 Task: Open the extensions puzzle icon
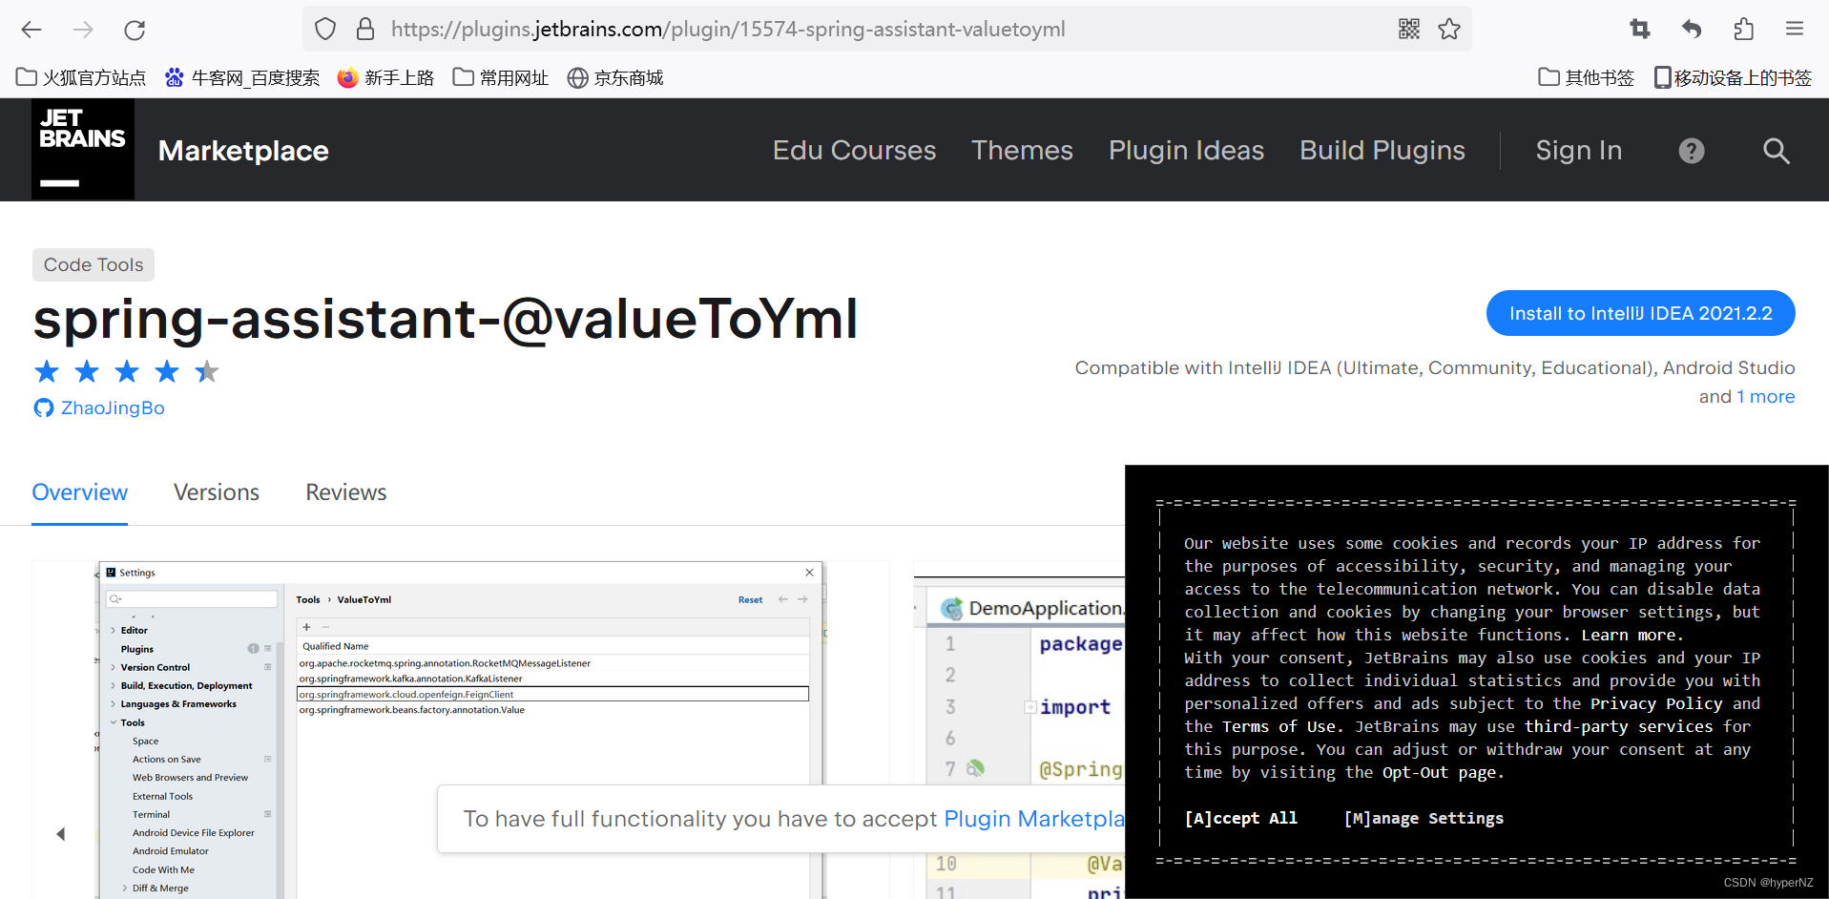coord(1743,30)
